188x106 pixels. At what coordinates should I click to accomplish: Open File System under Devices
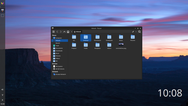pyautogui.click(x=60, y=66)
